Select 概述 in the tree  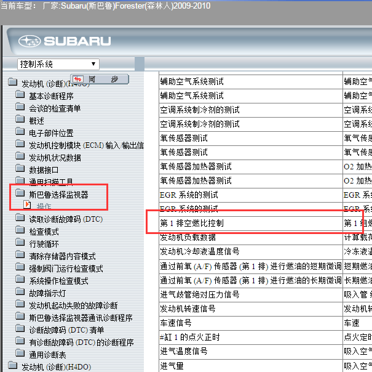pyautogui.click(x=36, y=121)
